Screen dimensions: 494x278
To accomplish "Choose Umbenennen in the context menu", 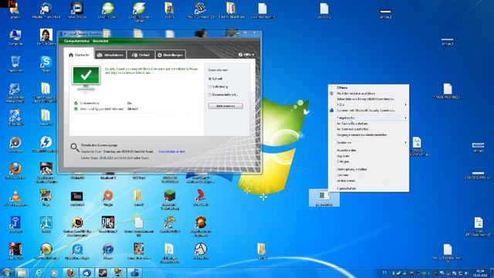I will click(x=368, y=181).
